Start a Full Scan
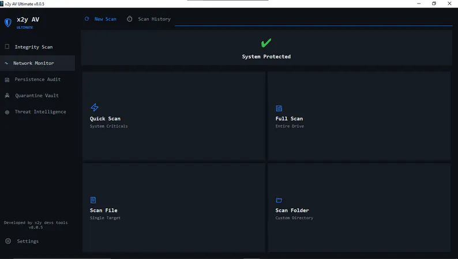 click(359, 116)
